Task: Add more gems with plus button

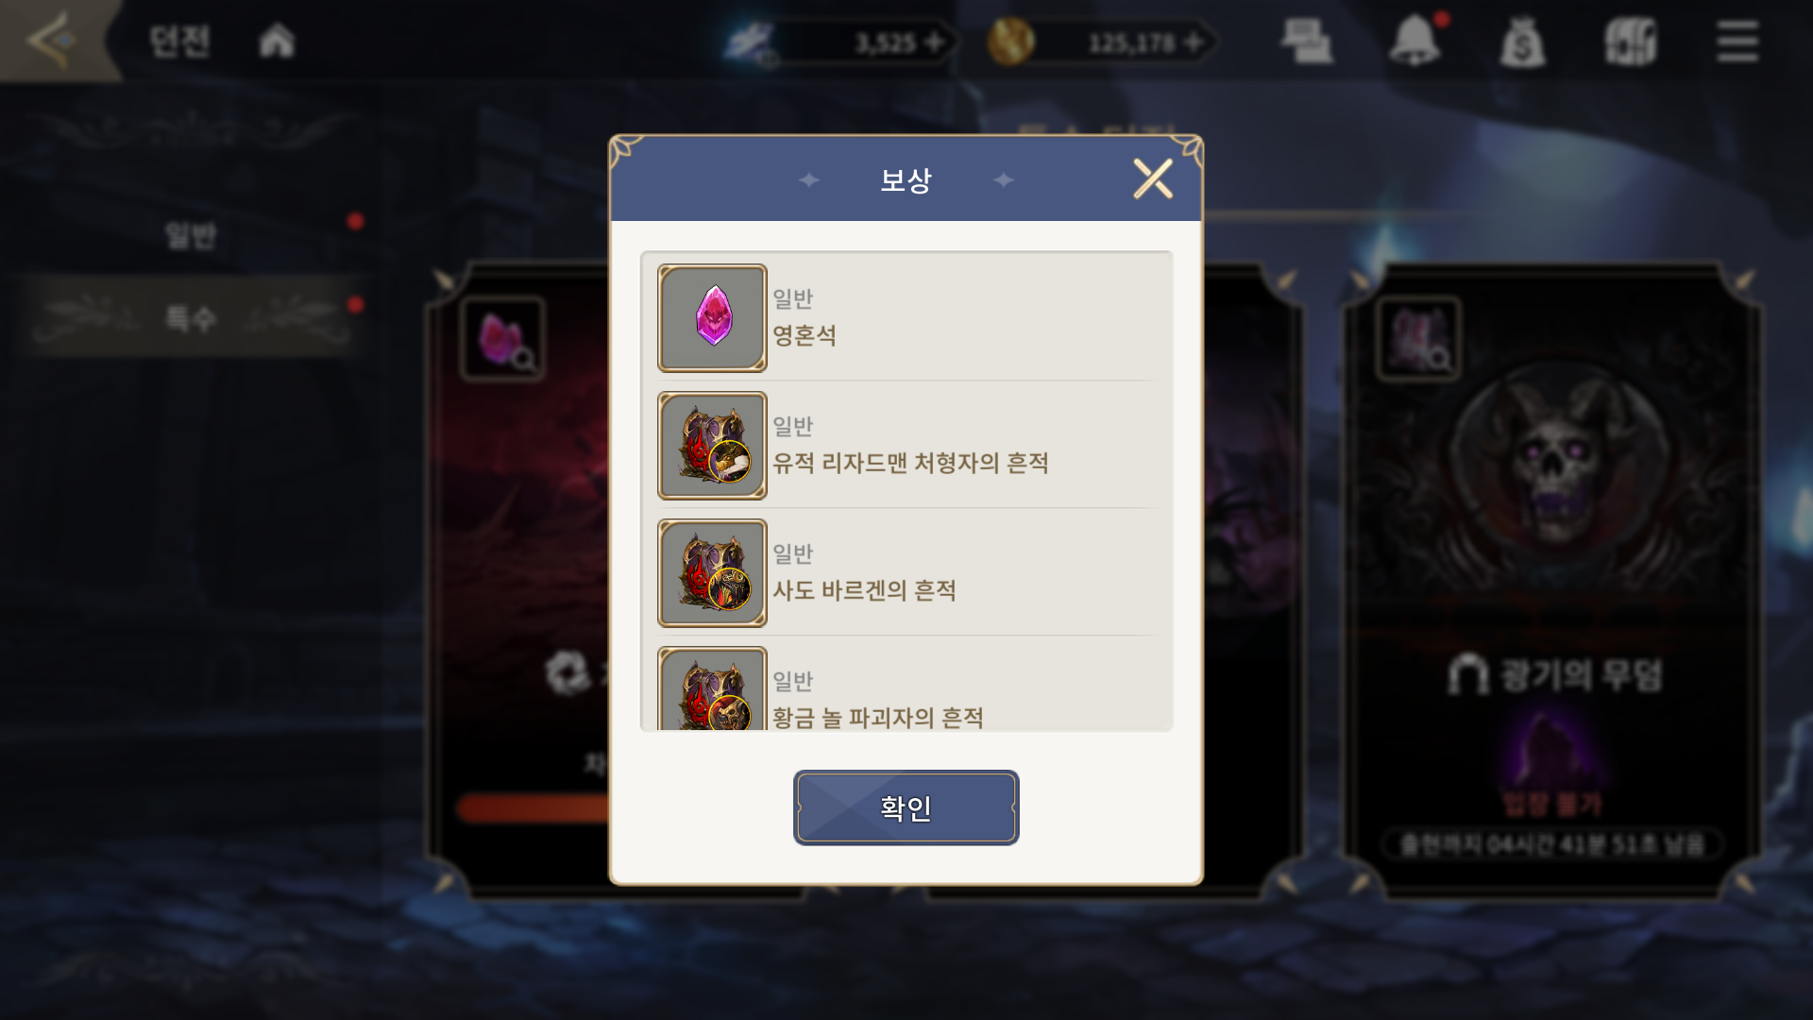Action: coord(934,42)
